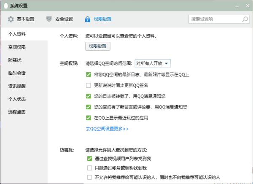The height and width of the screenshot is (184, 253).
Task: Select 防骚扰 in the left sidebar
Action: pos(14,60)
